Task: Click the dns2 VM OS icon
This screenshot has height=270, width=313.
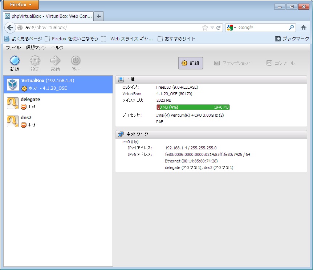Action: pyautogui.click(x=13, y=121)
